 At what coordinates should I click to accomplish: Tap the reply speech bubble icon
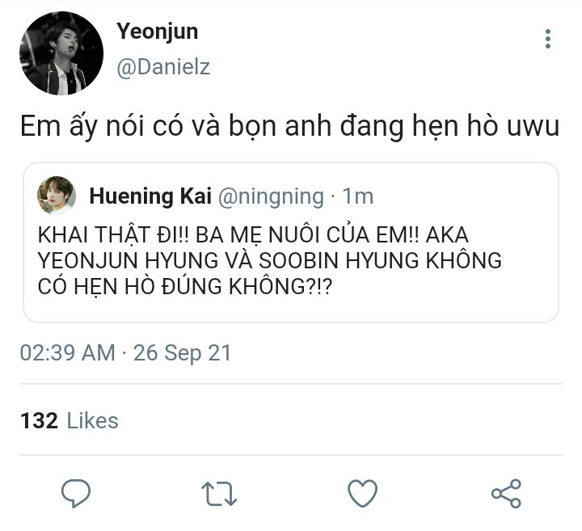76,493
